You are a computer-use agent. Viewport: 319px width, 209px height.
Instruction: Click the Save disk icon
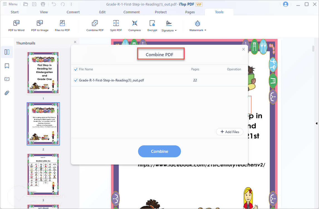35,4
